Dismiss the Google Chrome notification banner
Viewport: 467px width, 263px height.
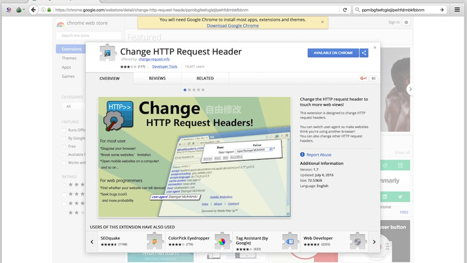click(x=322, y=22)
